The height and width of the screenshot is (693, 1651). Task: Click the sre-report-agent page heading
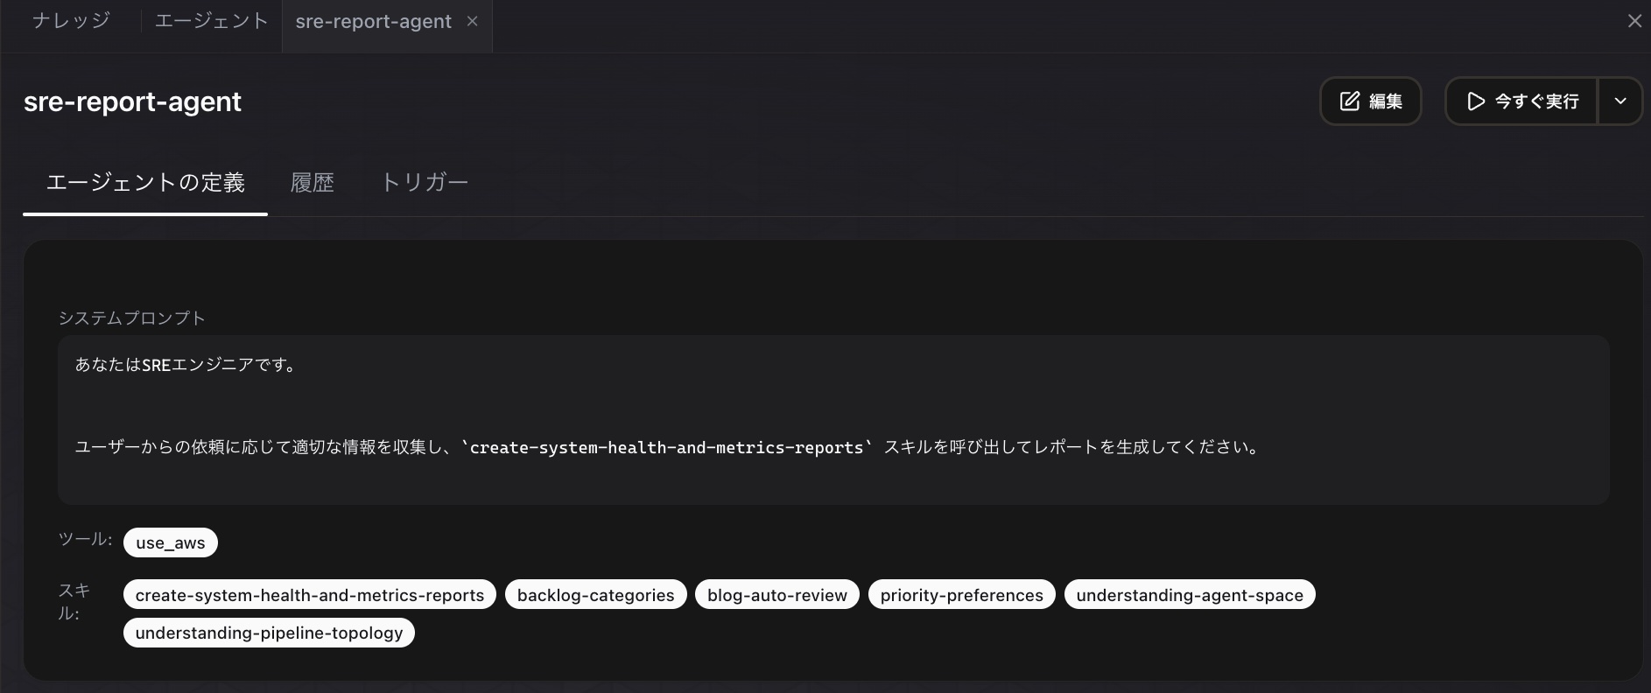click(132, 101)
